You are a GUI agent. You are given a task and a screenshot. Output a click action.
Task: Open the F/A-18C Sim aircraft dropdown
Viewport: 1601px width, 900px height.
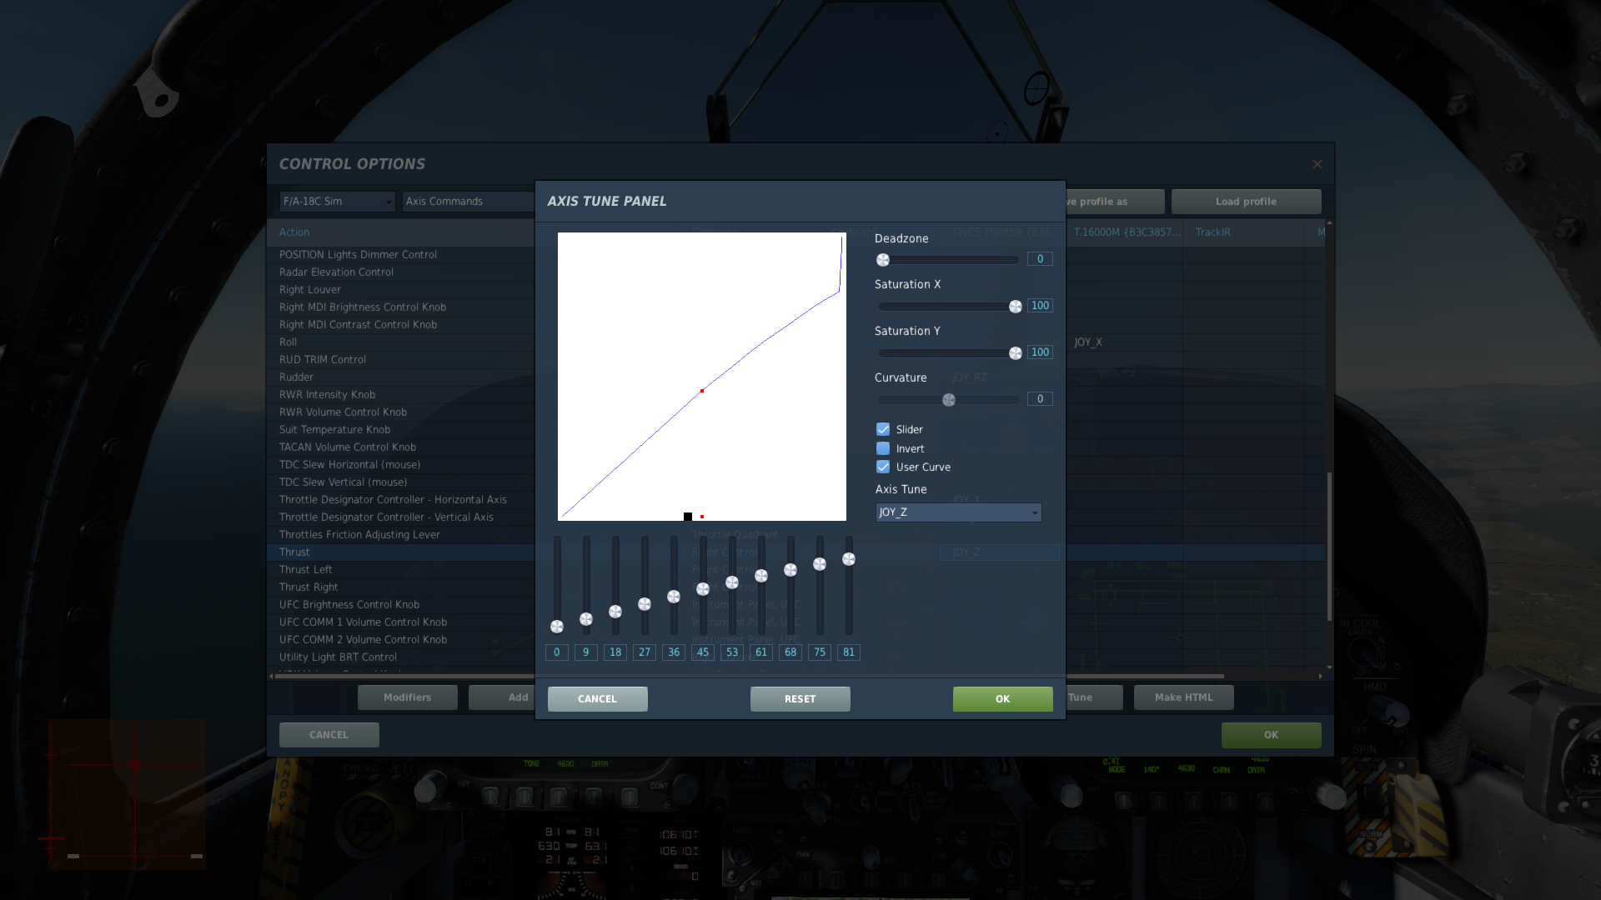pos(337,202)
